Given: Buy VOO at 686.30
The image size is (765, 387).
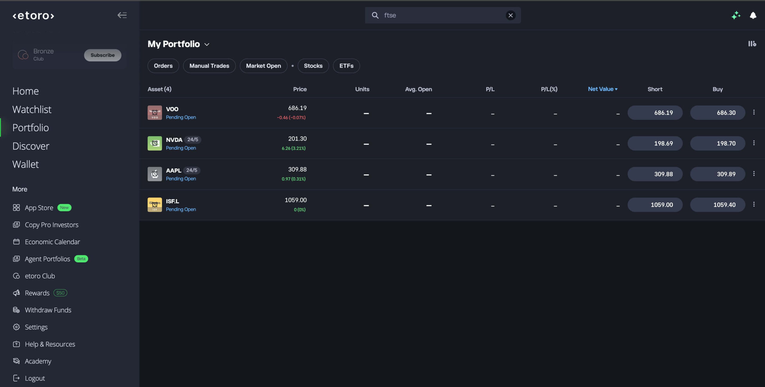Looking at the screenshot, I should pos(717,113).
